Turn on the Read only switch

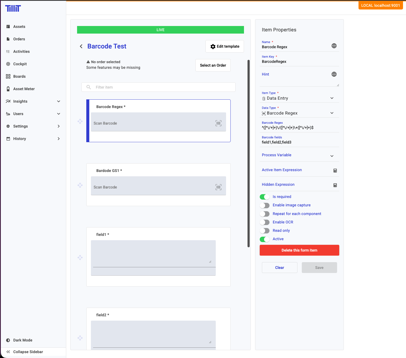[265, 231]
